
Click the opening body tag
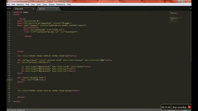coord(20,51)
